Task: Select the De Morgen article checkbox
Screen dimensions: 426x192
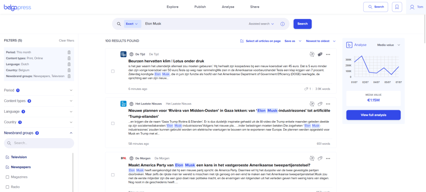Action: 113,175
